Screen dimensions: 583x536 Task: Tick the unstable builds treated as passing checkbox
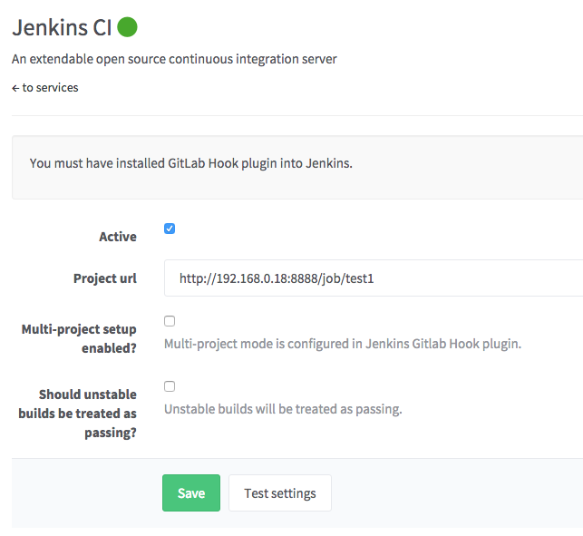pos(170,386)
